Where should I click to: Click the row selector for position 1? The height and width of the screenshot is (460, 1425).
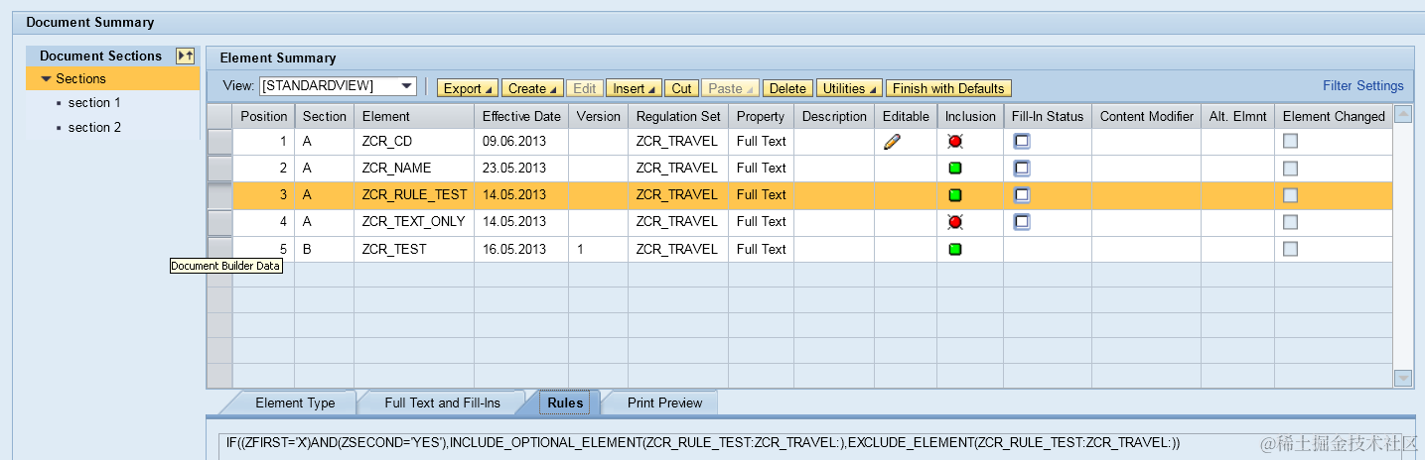pyautogui.click(x=219, y=142)
